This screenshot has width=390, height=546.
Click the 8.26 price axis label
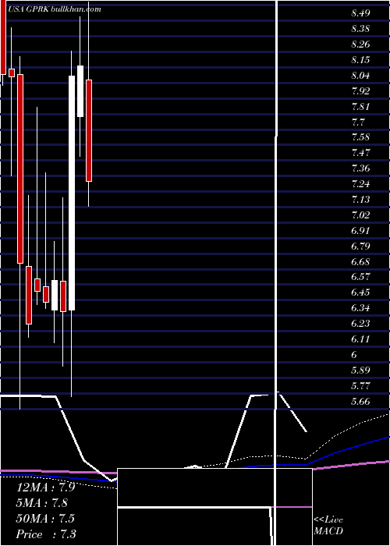360,44
